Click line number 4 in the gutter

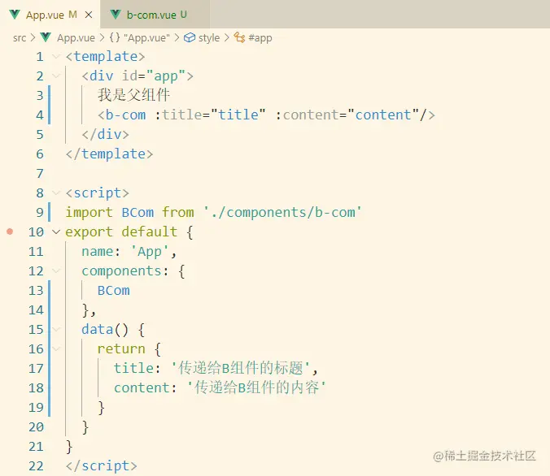coord(40,115)
